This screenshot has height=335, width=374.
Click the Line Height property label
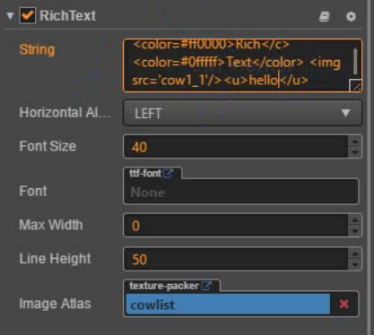[x=55, y=259]
